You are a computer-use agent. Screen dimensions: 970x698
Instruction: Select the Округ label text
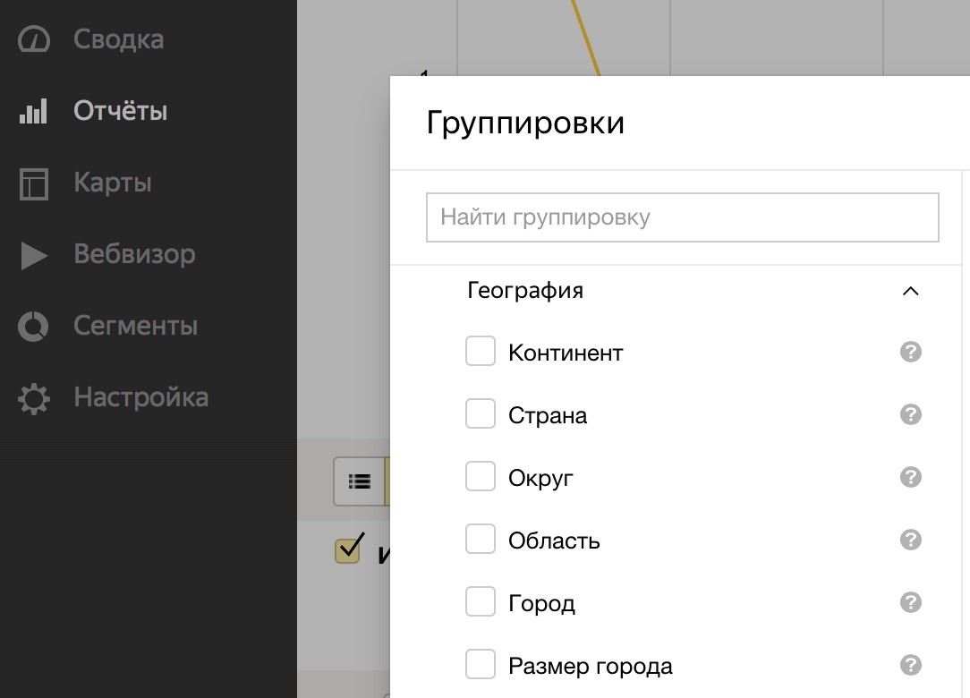coord(540,479)
